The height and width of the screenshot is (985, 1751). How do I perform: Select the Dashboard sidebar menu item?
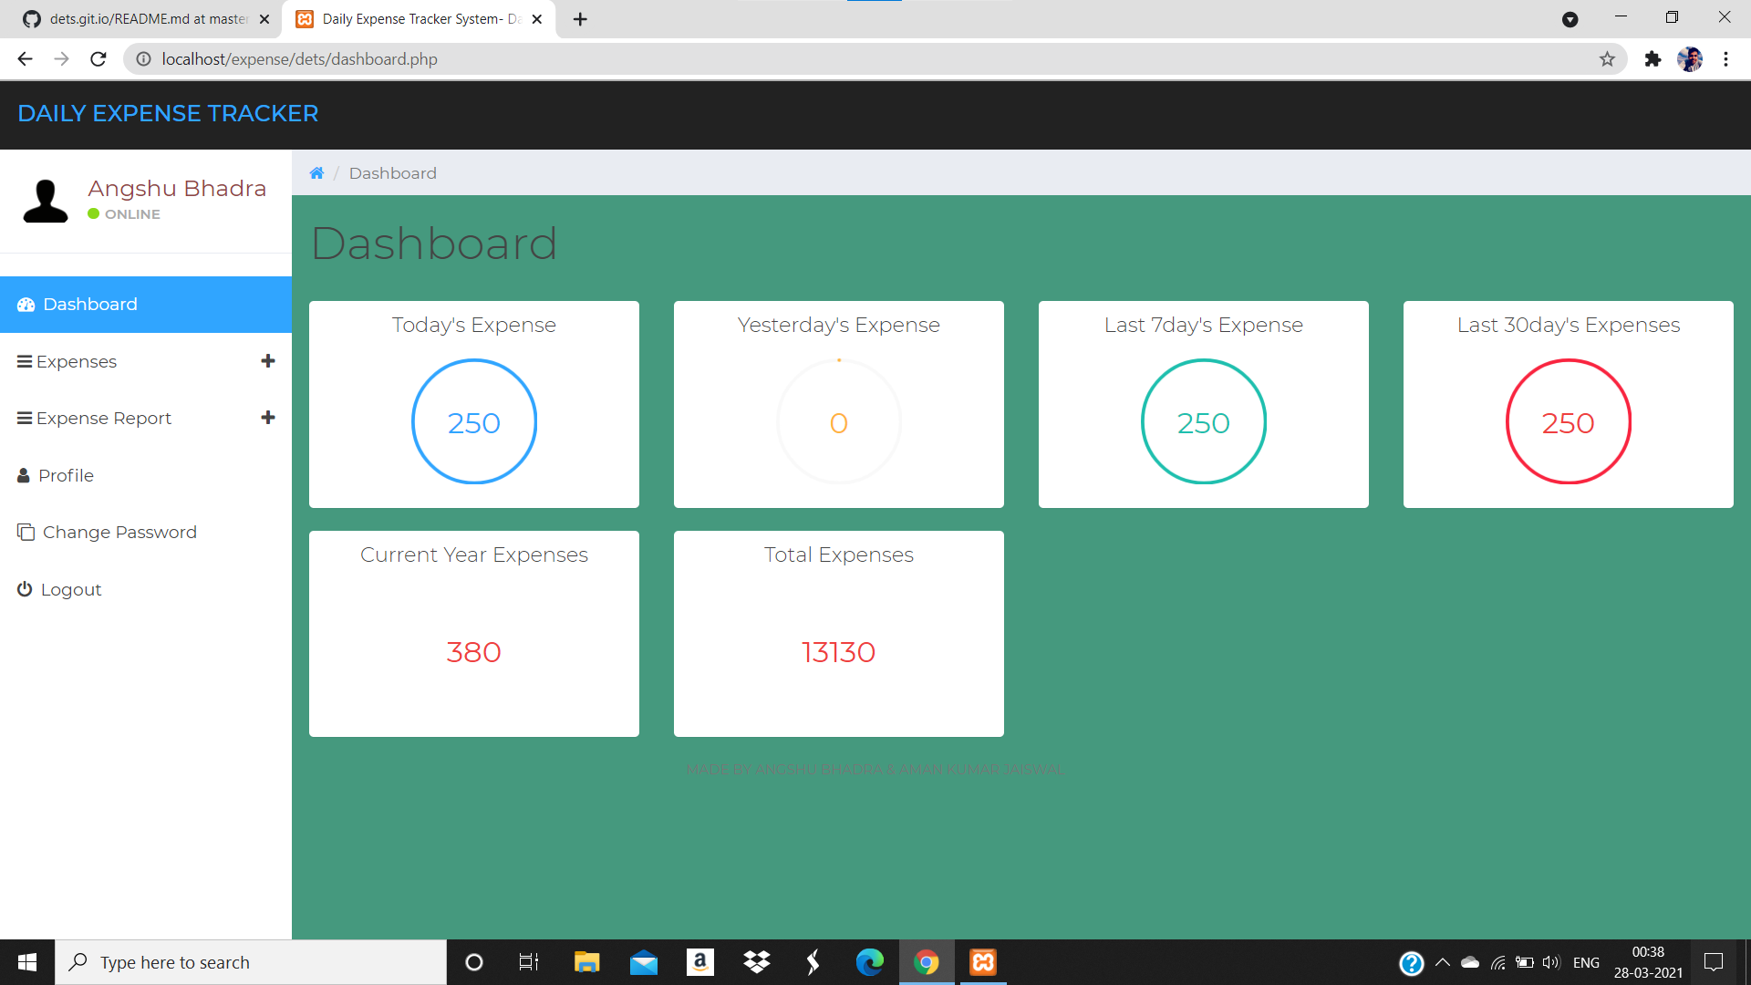point(90,304)
